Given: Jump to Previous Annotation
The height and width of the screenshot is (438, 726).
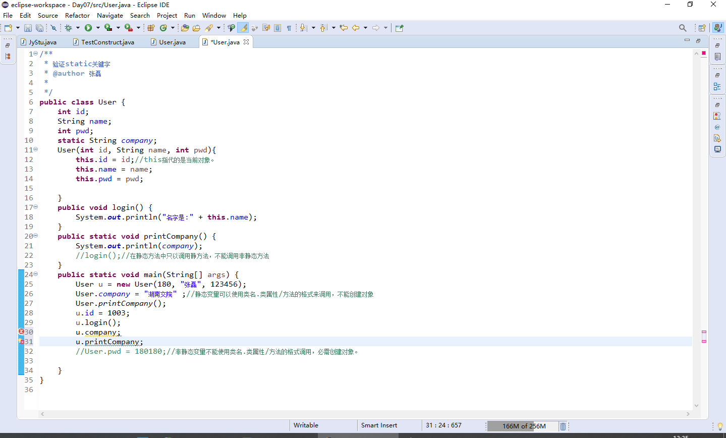Looking at the screenshot, I should pos(323,28).
